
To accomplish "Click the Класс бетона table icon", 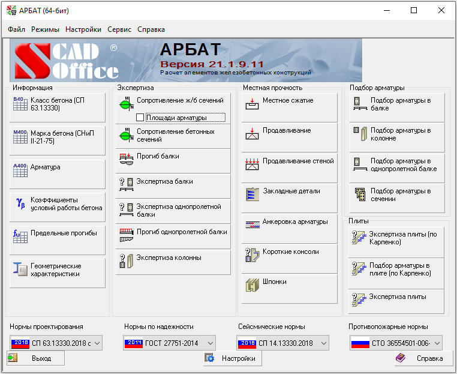I will [x=20, y=104].
